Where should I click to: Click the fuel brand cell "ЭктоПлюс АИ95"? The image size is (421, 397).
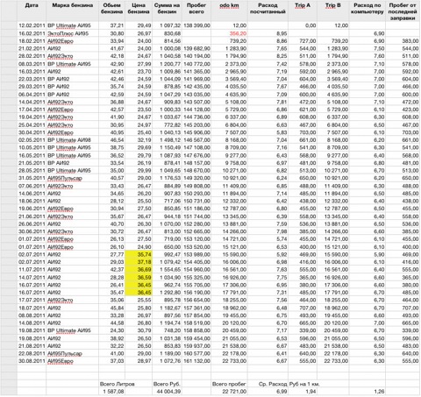(x=73, y=33)
